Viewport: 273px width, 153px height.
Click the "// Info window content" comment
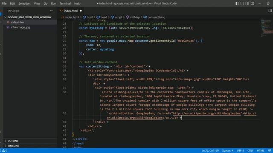98,62
